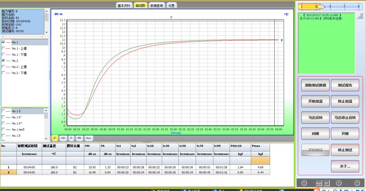Click the vertical cursor line on chart

pyautogui.click(x=274, y=73)
